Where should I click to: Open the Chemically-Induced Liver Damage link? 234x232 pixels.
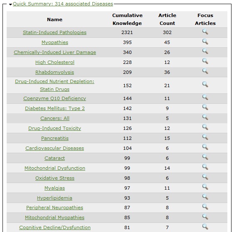(x=55, y=52)
